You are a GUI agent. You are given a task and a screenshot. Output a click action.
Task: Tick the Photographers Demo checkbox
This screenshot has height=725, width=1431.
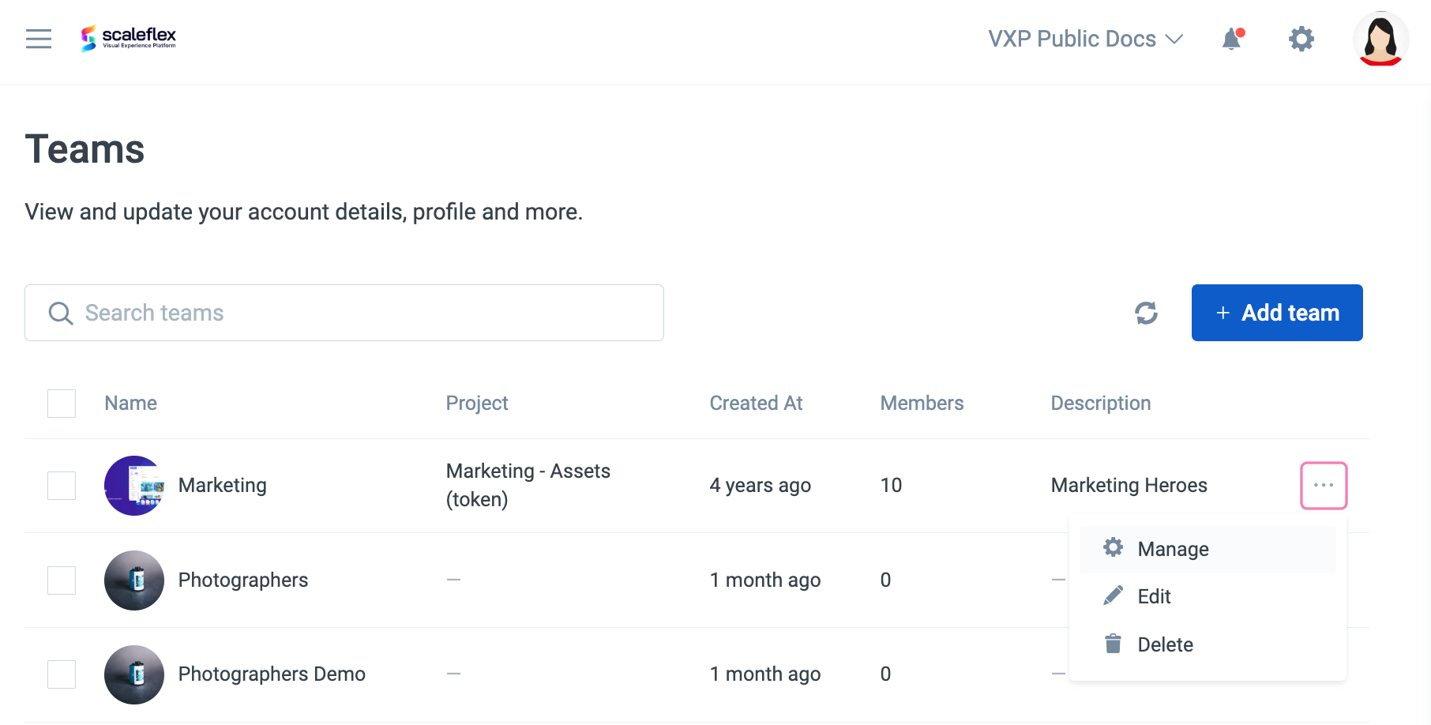[x=62, y=674]
